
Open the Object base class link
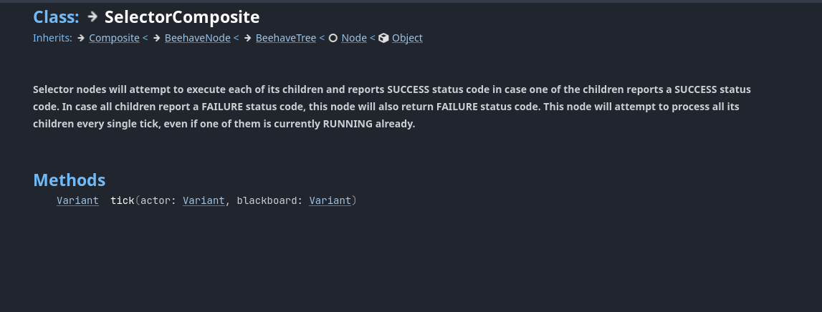(x=407, y=38)
